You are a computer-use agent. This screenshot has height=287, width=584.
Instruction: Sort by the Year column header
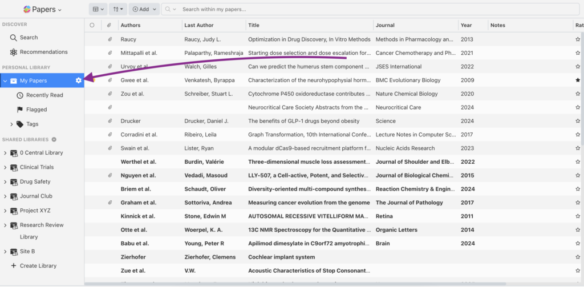467,25
